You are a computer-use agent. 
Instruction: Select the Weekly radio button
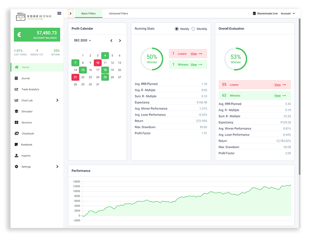pos(177,29)
